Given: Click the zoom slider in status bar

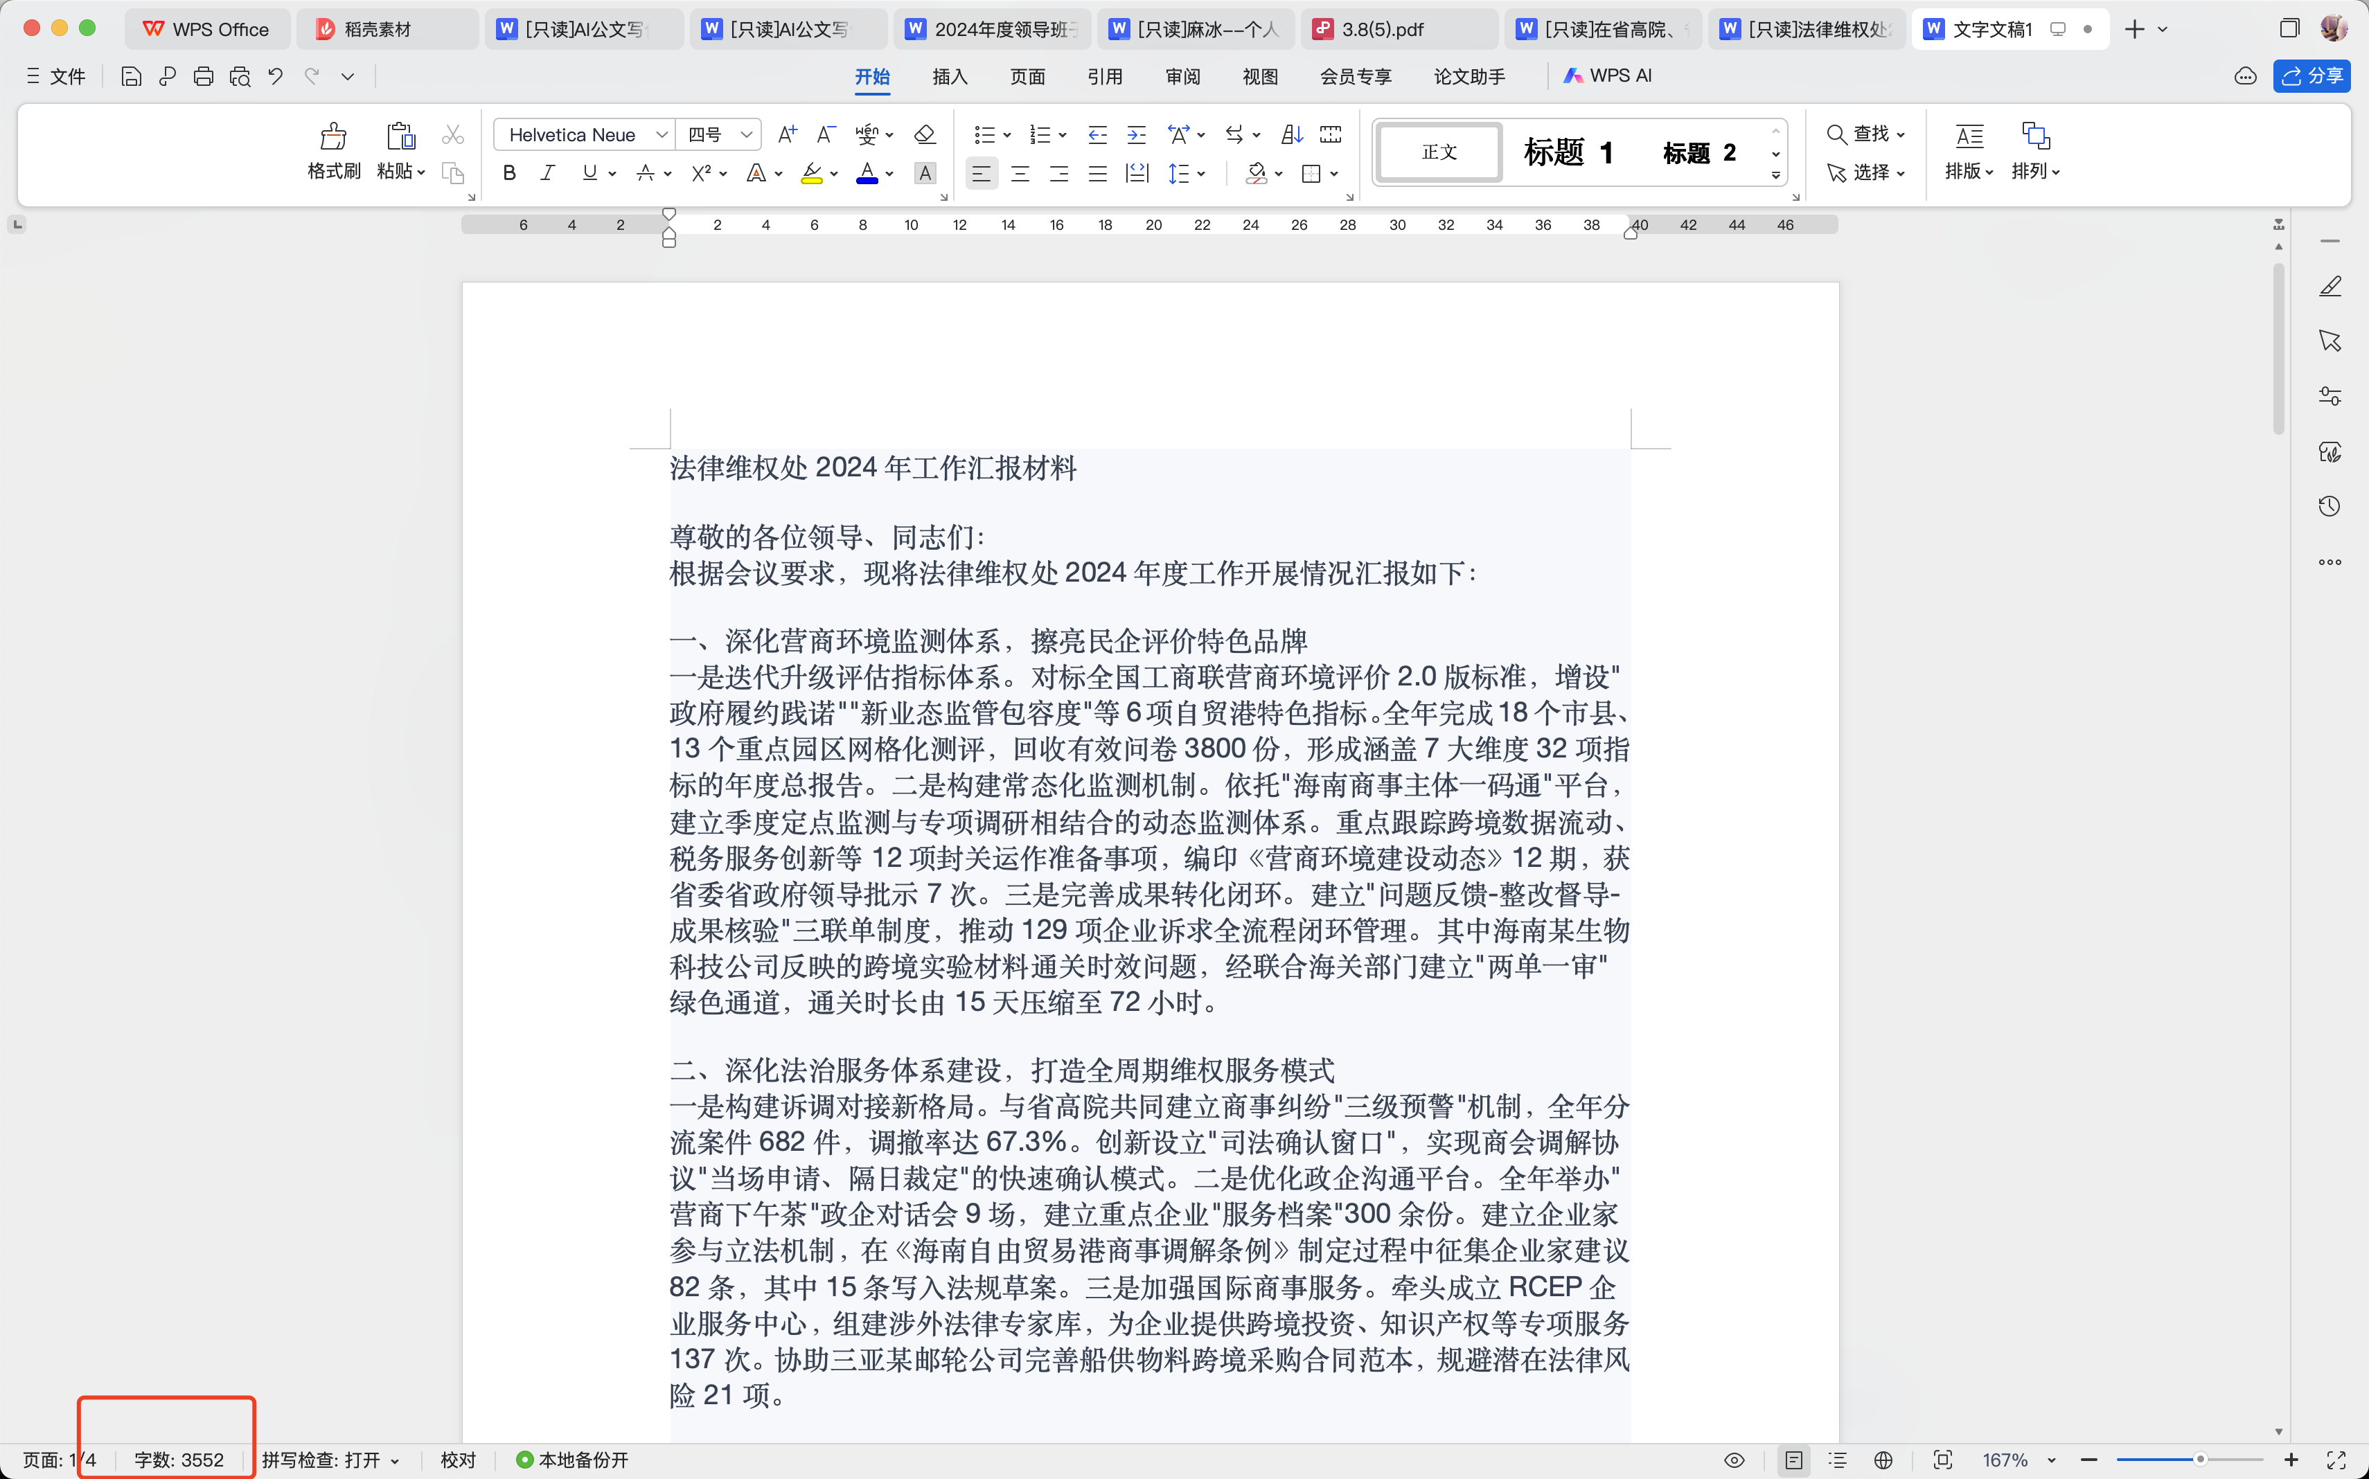Looking at the screenshot, I should (x=2199, y=1460).
